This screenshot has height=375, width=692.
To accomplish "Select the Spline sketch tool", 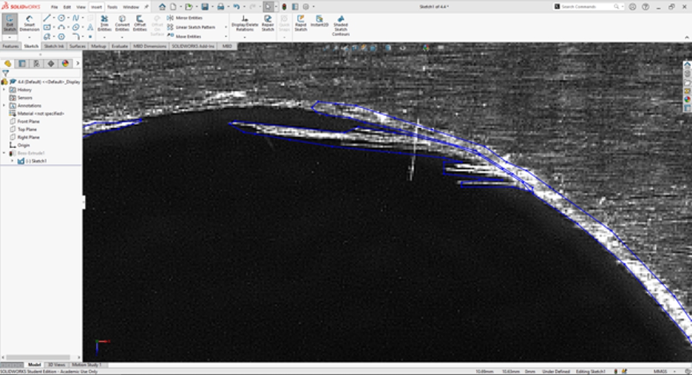I will pyautogui.click(x=76, y=18).
